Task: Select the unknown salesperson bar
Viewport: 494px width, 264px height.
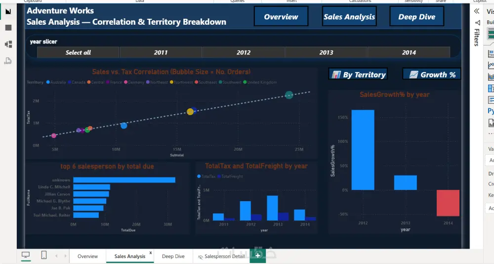Action: 124,180
